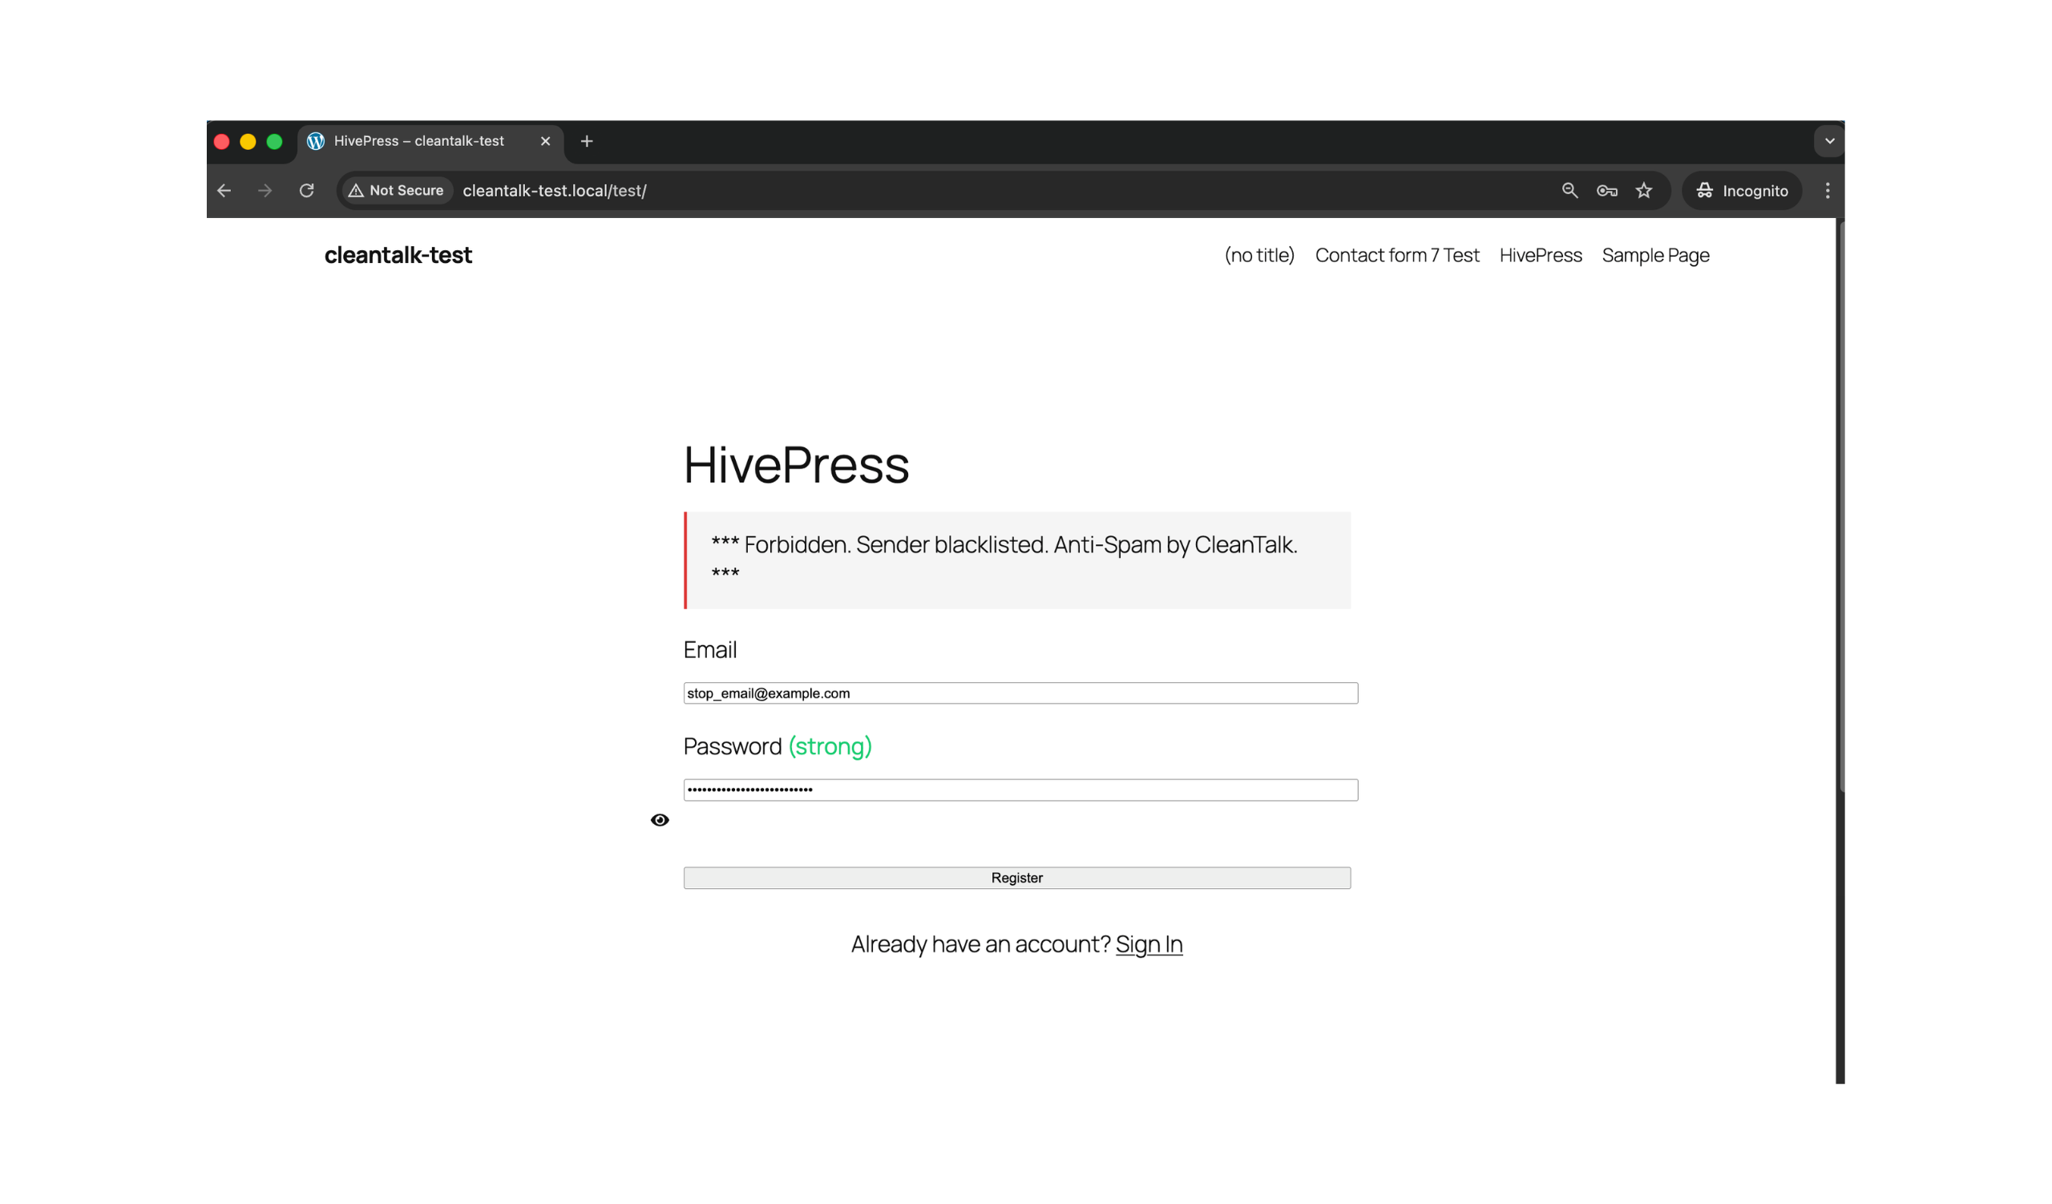Bookmark this page with the star
Image resolution: width=2052 pixels, height=1204 pixels.
(x=1644, y=191)
